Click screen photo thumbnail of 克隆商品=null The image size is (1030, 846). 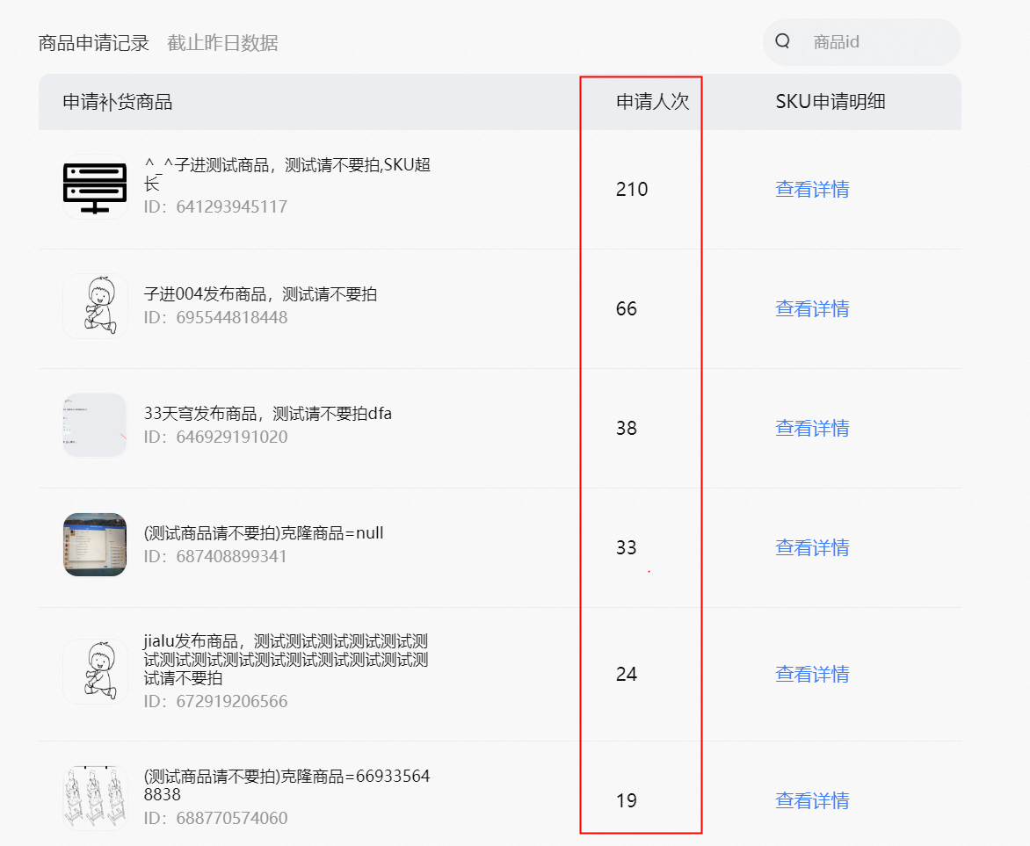click(x=95, y=545)
